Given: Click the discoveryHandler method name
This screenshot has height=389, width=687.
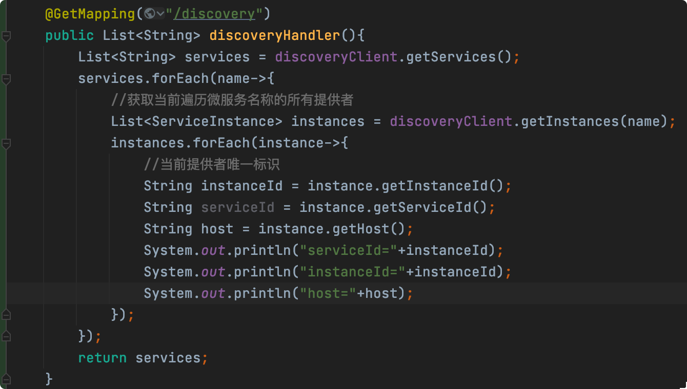Looking at the screenshot, I should coord(275,35).
